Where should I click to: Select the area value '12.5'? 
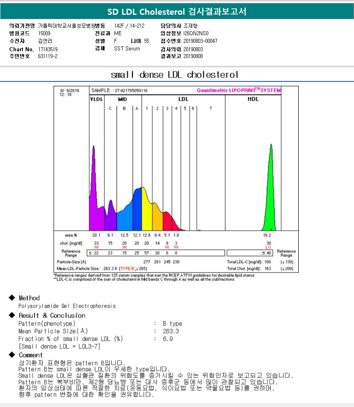[x=125, y=235]
